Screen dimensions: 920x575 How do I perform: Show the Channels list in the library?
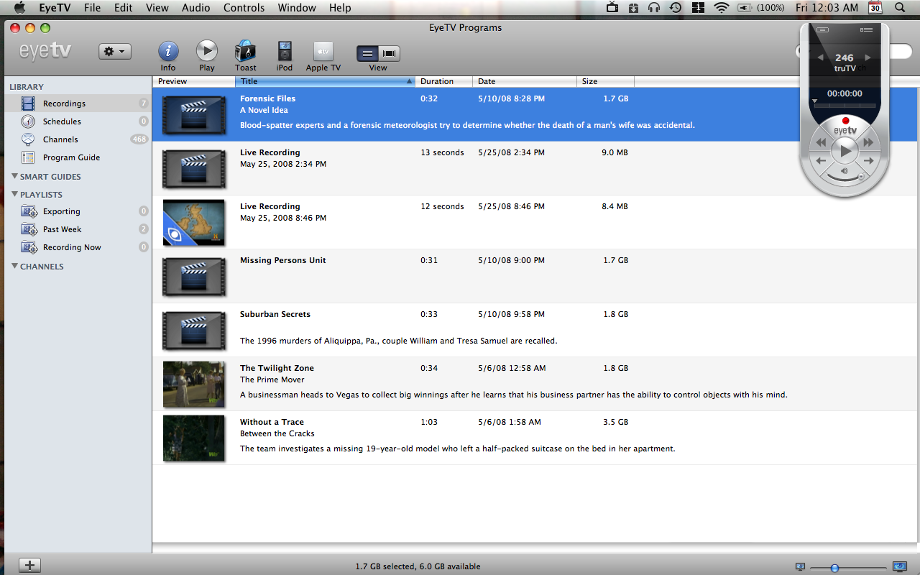78,139
